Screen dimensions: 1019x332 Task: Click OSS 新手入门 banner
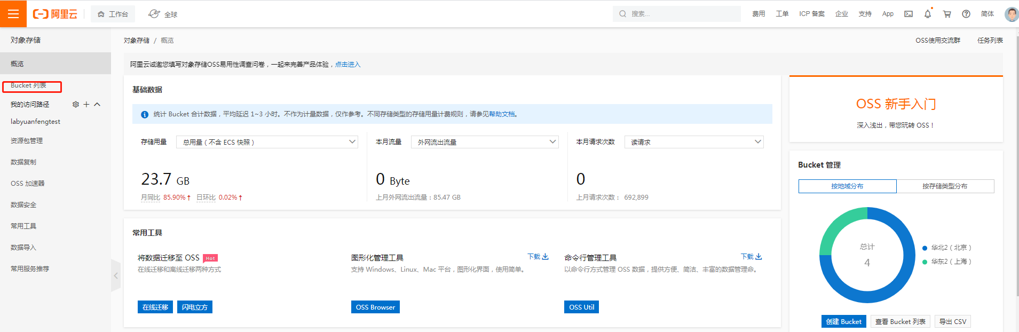click(x=896, y=109)
